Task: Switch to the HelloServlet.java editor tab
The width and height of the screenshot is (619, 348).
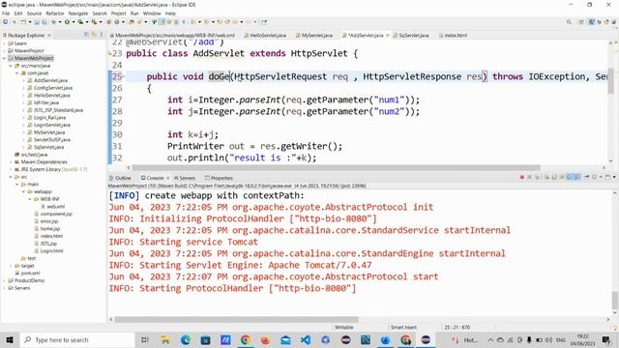Action: (265, 35)
